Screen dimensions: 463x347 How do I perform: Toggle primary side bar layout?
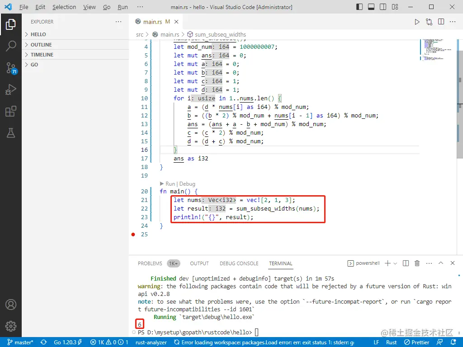point(359,7)
